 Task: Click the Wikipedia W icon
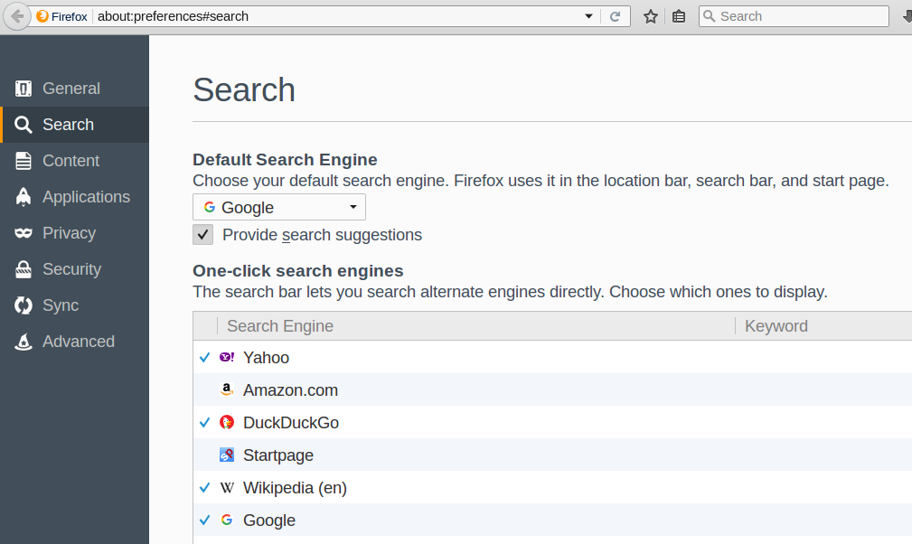227,488
